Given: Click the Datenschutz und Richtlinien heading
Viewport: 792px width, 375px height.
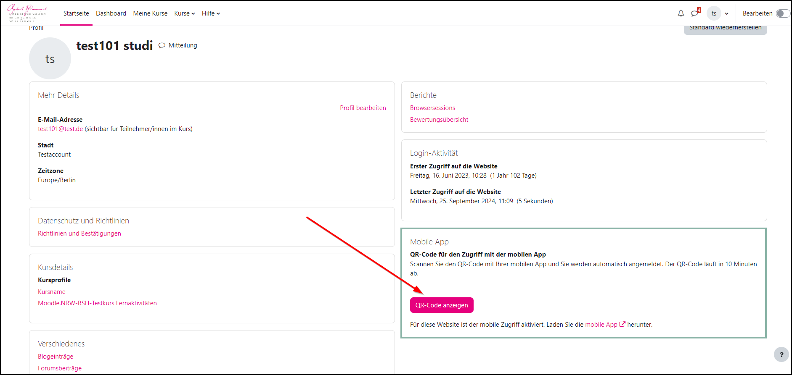Looking at the screenshot, I should coord(83,221).
